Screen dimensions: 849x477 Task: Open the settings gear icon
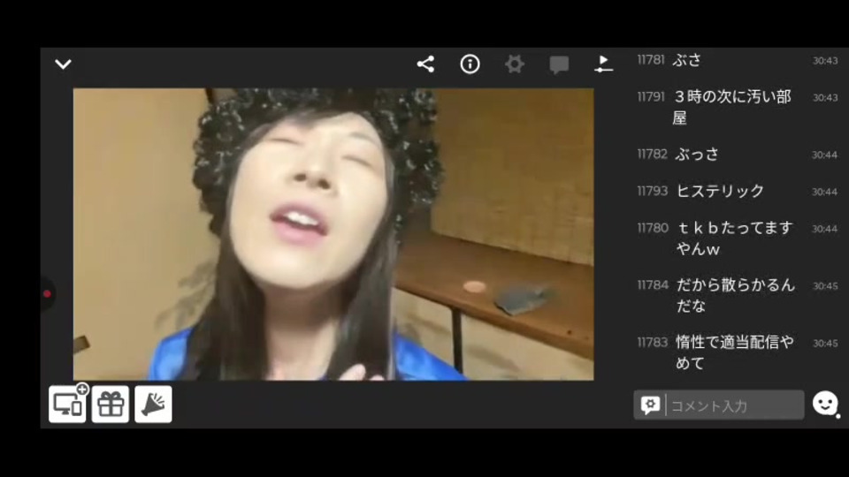click(515, 64)
